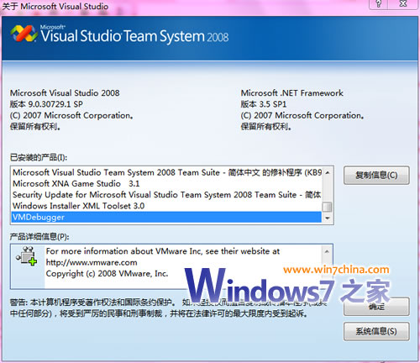Screen dimensions: 420x363
Task: Select Windows Installer XML Toolset 3.0 entry
Action: tap(166, 206)
